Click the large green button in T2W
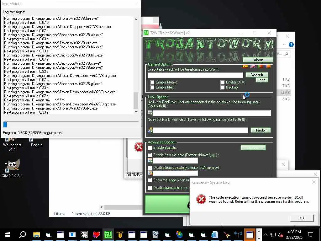321x241 pixels. pos(167,204)
